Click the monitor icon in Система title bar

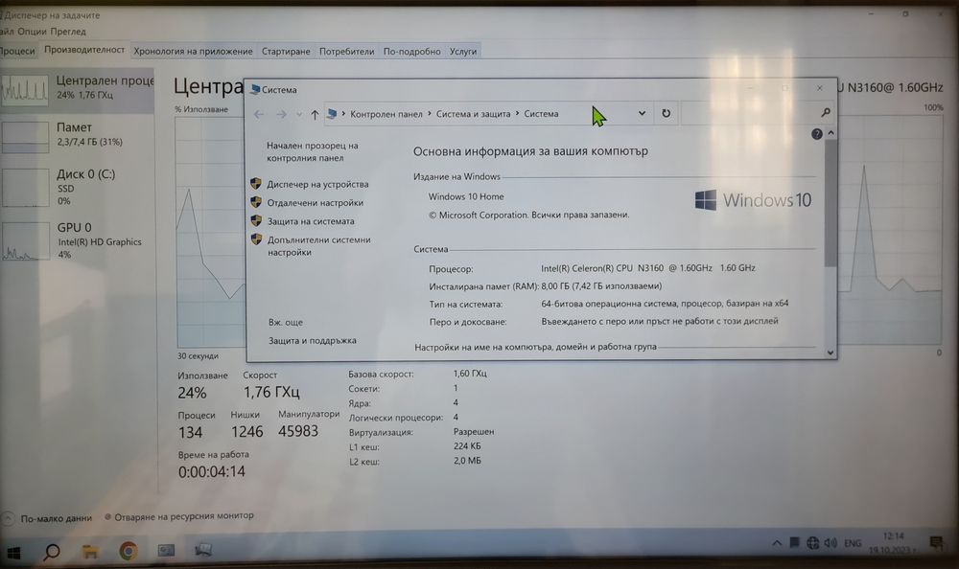[255, 89]
